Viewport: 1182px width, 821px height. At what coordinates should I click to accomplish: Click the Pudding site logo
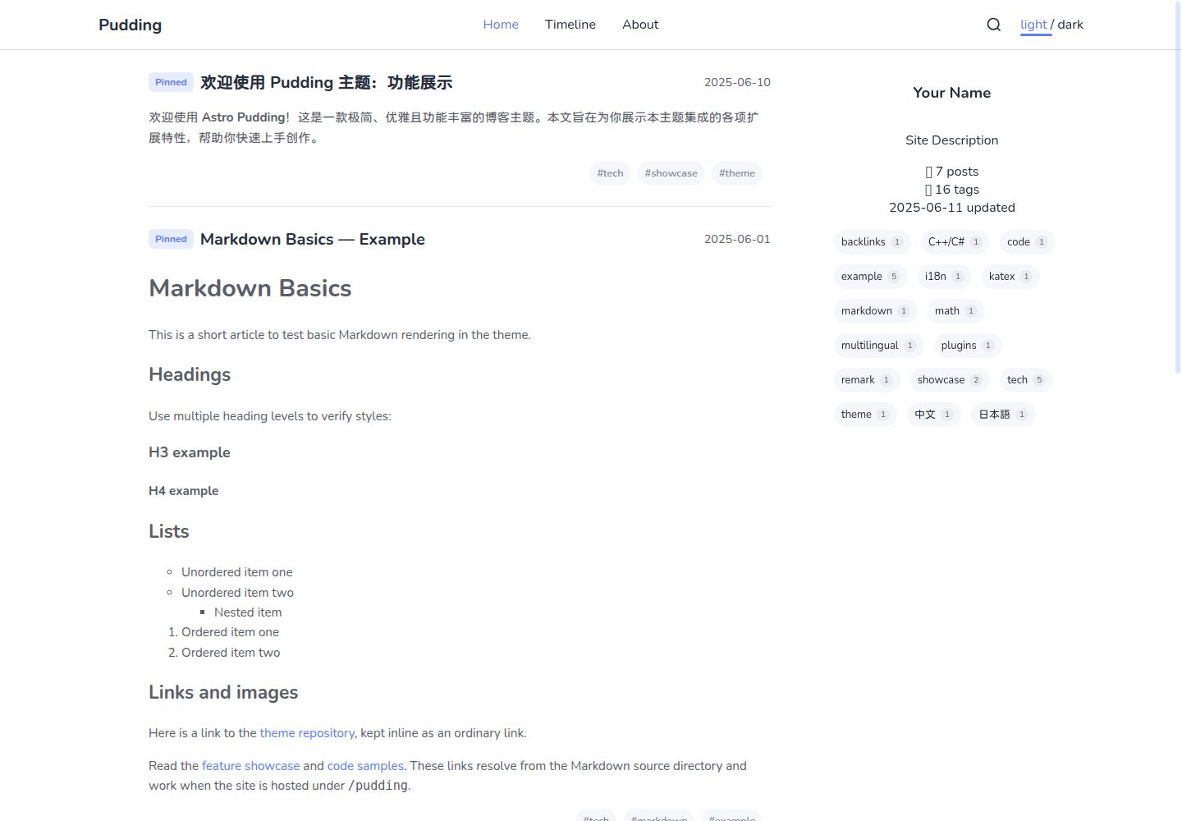(x=130, y=25)
